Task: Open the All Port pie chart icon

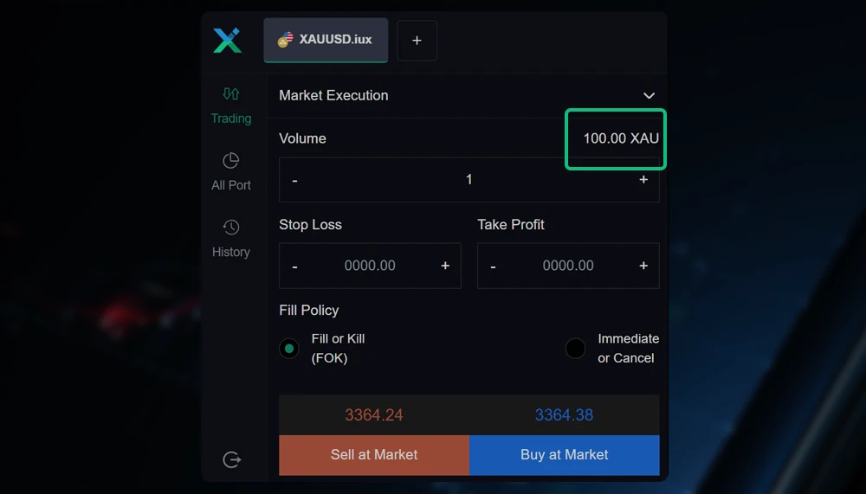Action: point(231,161)
